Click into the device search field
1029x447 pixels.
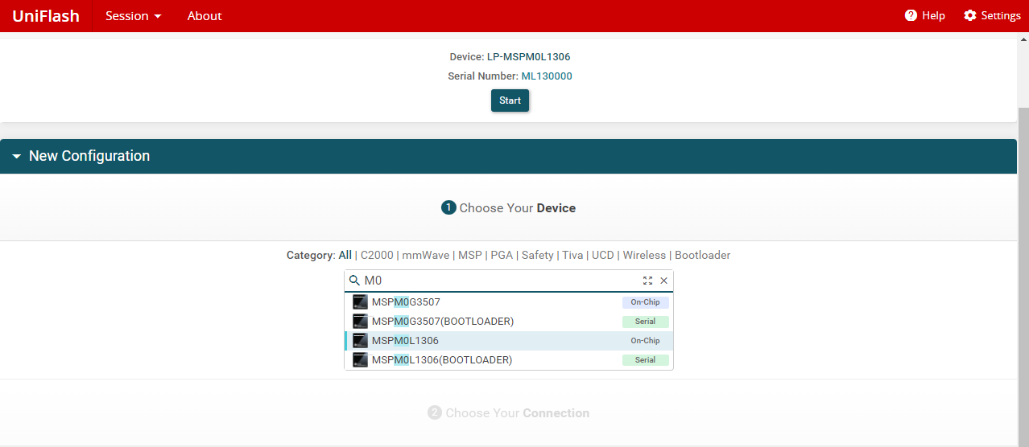click(x=499, y=281)
